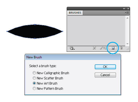Viewport: 138px width, 102px height.
Task: Select New Calligraphic Brush radio button
Action: tap(34, 73)
